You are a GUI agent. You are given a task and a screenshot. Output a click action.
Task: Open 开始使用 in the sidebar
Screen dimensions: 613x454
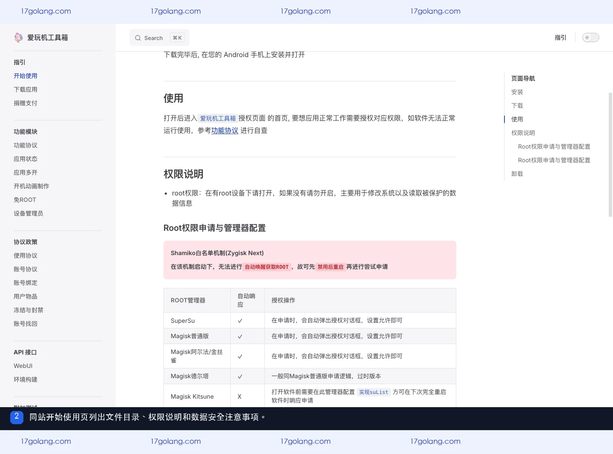(x=26, y=76)
